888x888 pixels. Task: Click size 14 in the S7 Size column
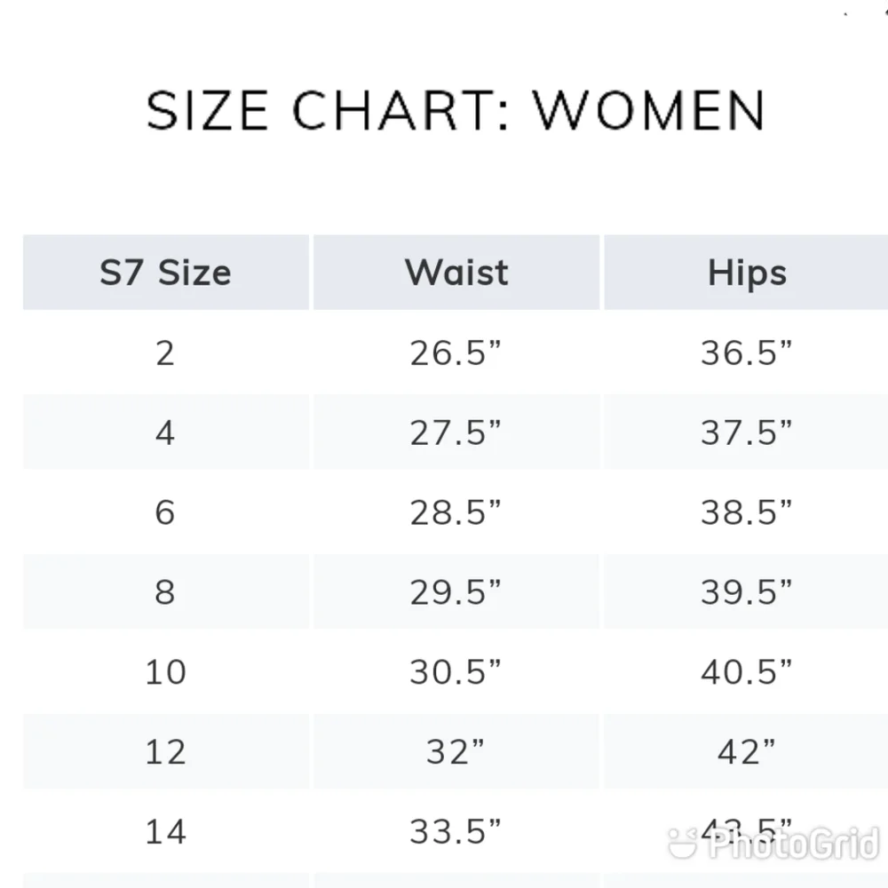165,833
